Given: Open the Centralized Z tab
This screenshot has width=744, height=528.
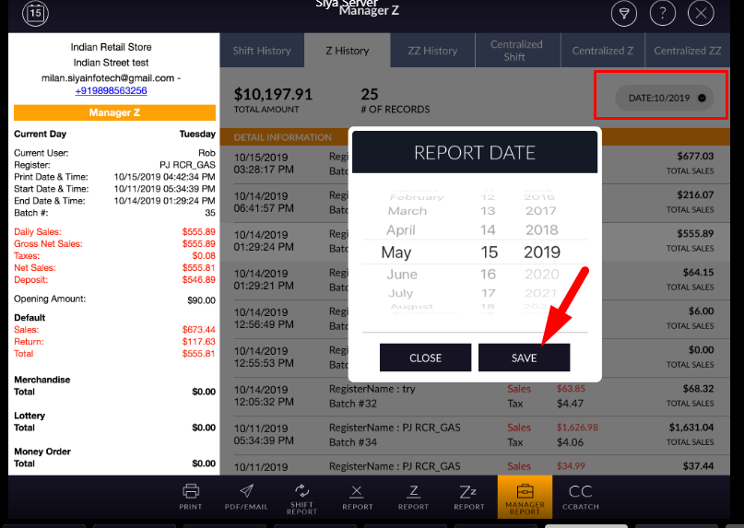Looking at the screenshot, I should pyautogui.click(x=603, y=51).
